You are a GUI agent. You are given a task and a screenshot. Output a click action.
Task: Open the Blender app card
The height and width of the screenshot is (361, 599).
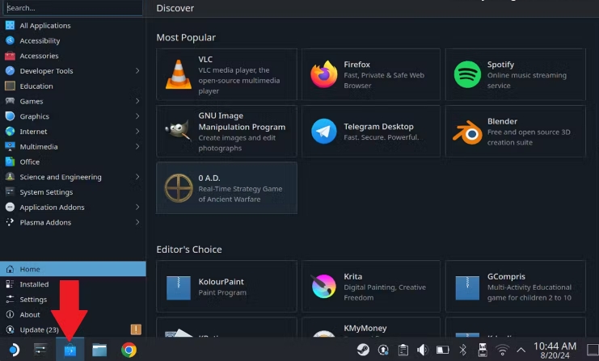516,132
